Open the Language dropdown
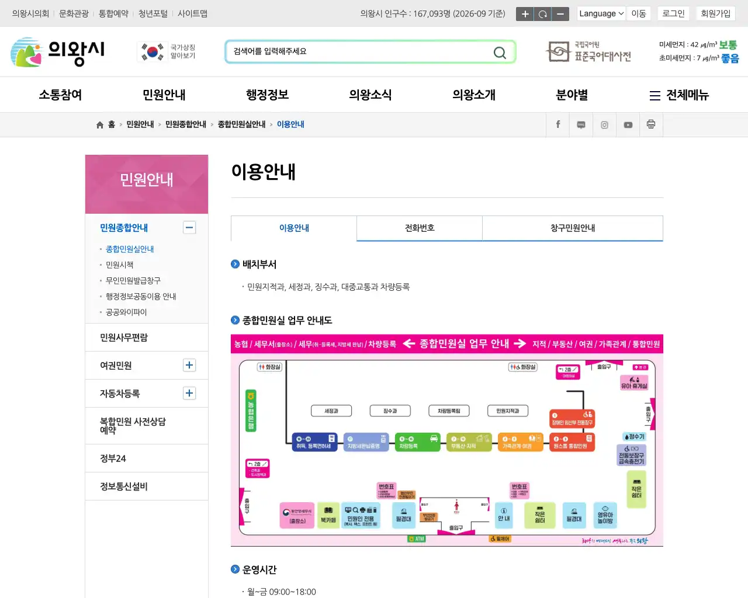The height and width of the screenshot is (598, 748). 601,13
